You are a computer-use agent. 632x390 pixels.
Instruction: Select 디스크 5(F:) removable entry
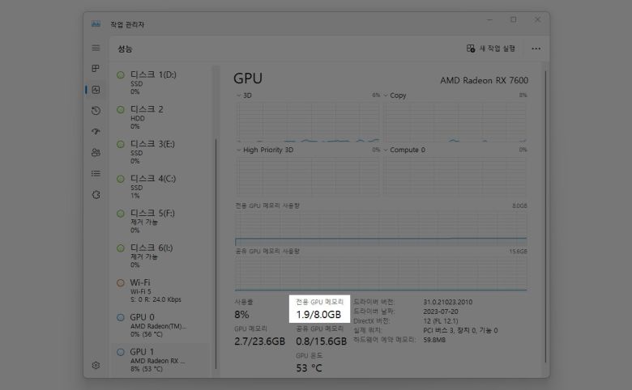coord(161,221)
